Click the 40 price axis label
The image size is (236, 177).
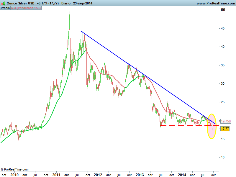pos(223,47)
